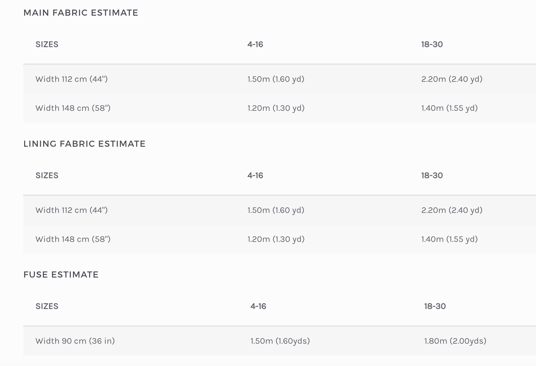The image size is (536, 366).
Task: Select fuse 1.80m (2.00yds) value
Action: click(455, 341)
